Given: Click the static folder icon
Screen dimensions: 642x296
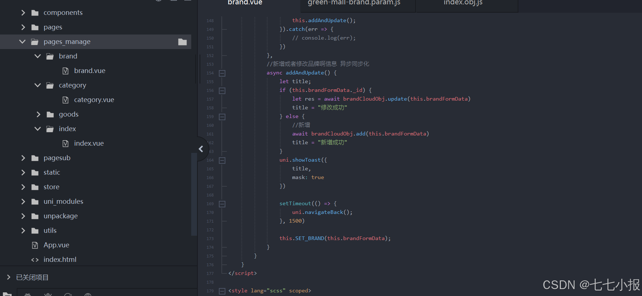Looking at the screenshot, I should click(35, 173).
